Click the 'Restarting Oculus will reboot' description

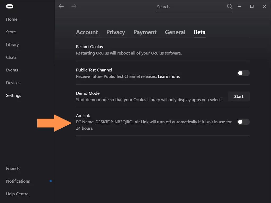pos(129,53)
